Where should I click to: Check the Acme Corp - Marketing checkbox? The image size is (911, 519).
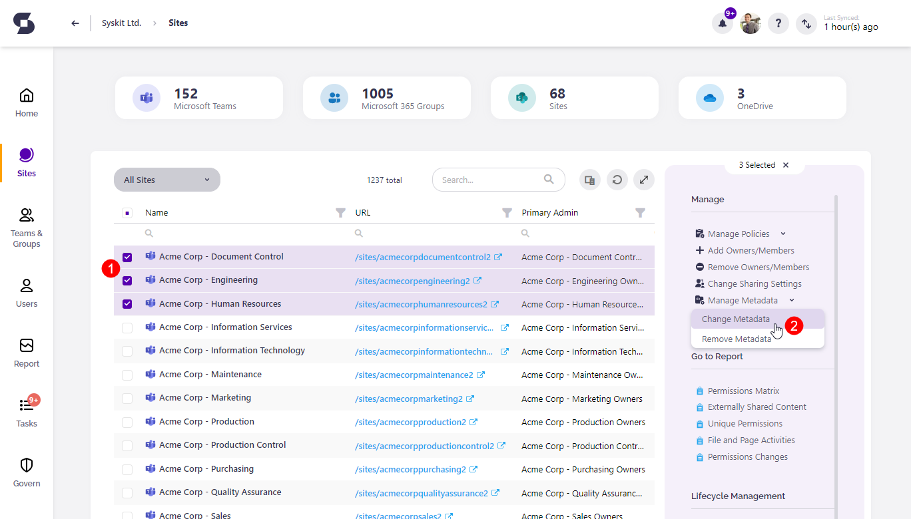coord(127,399)
